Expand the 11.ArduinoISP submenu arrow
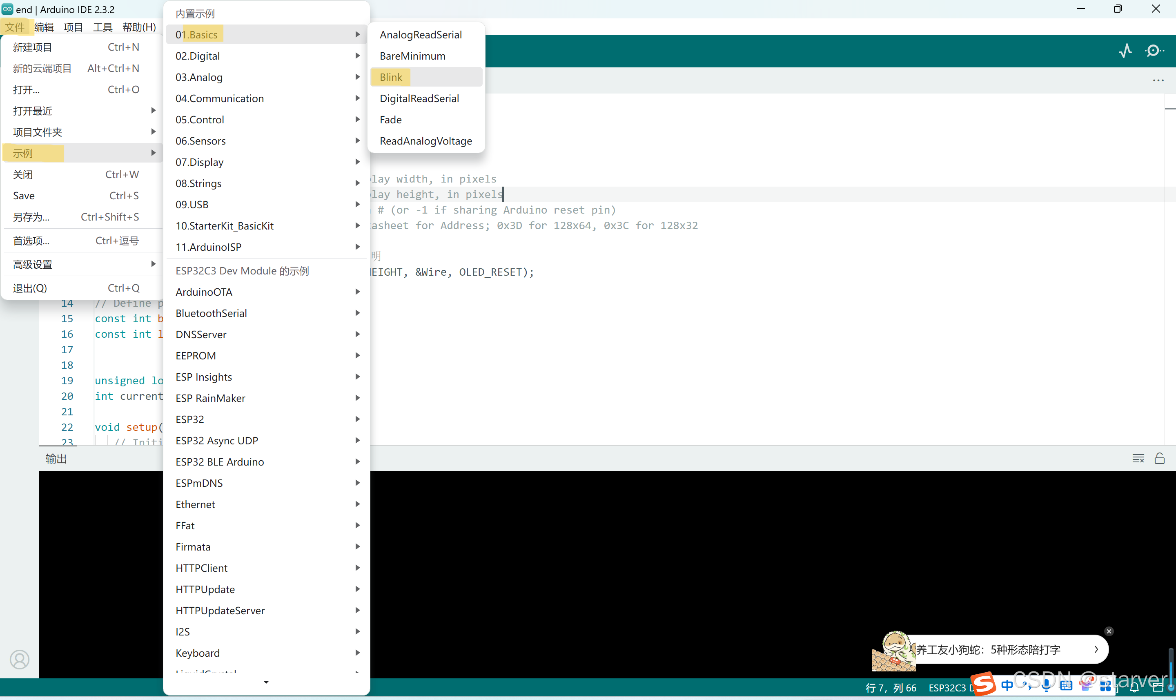Screen dimensions: 1176x700 [x=357, y=247]
